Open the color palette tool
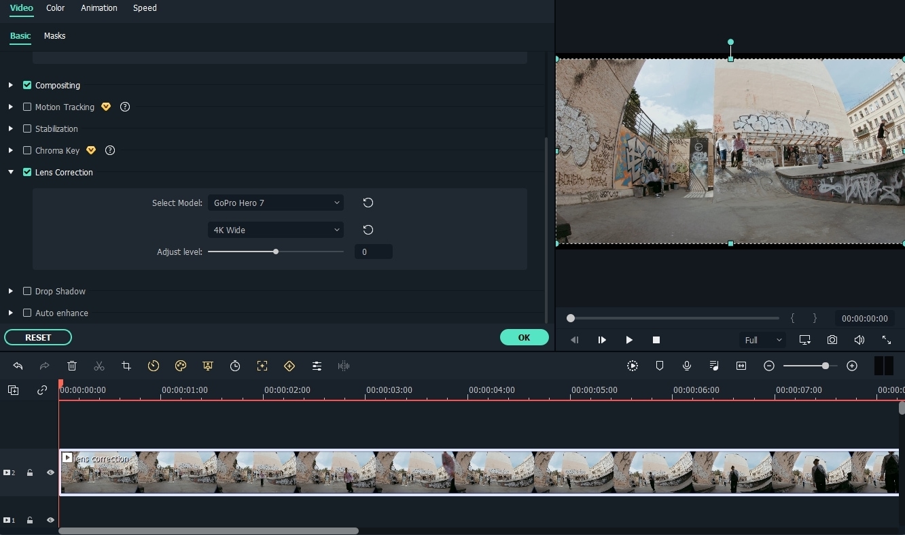Image resolution: width=905 pixels, height=535 pixels. [181, 366]
